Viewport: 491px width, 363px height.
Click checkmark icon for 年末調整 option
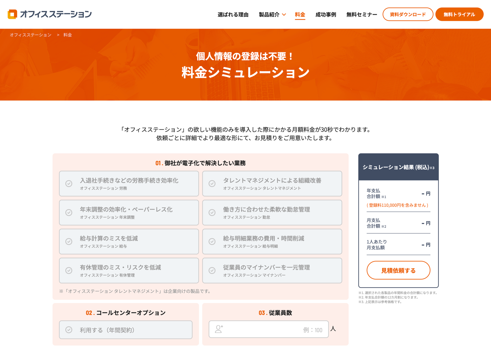[69, 213]
